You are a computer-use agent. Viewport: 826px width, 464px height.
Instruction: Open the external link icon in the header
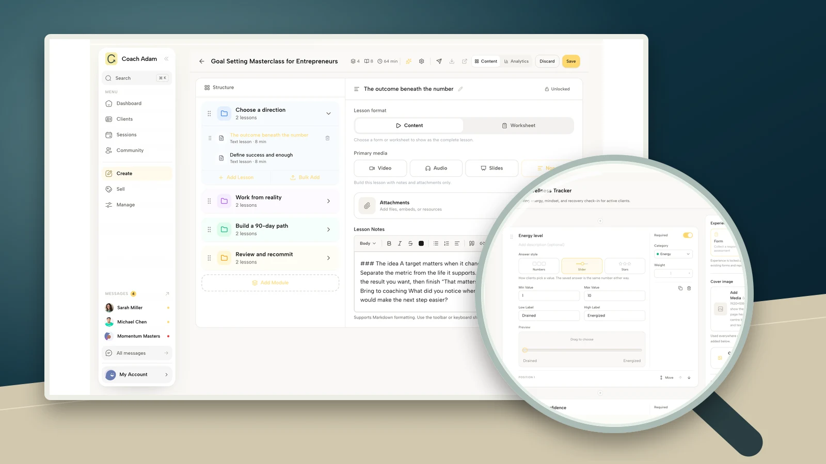tap(465, 61)
